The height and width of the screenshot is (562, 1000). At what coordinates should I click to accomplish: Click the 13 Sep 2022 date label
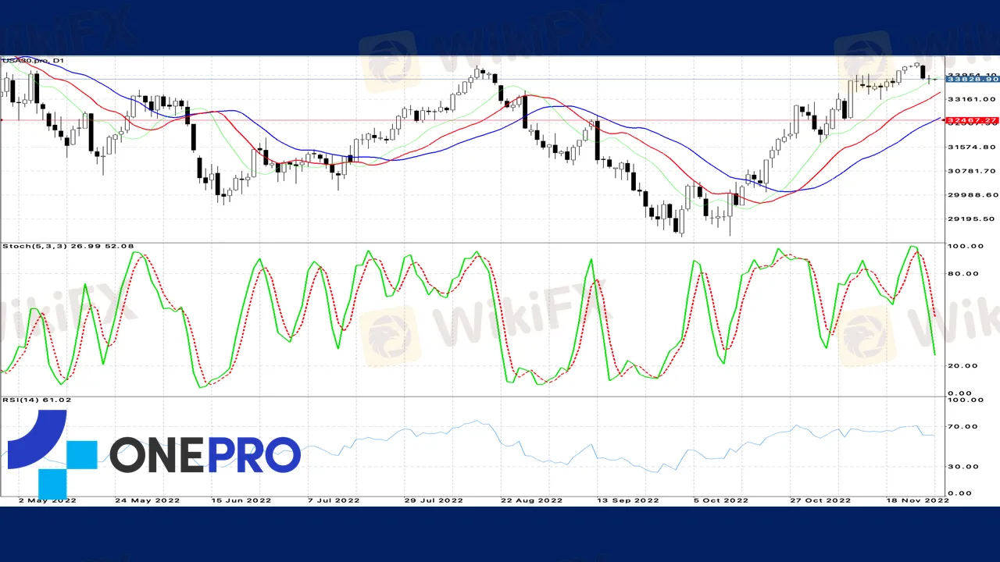tap(625, 500)
